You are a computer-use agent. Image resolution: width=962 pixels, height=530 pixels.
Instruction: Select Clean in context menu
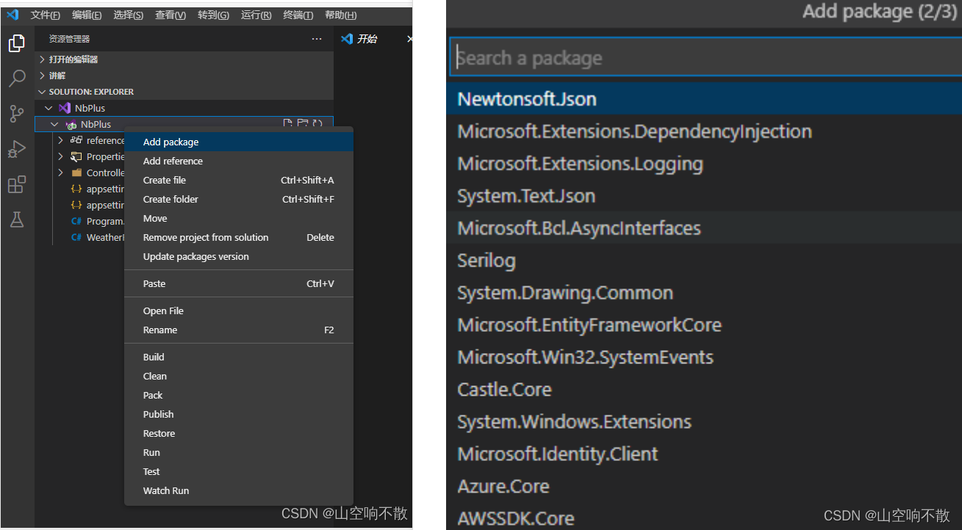point(239,376)
